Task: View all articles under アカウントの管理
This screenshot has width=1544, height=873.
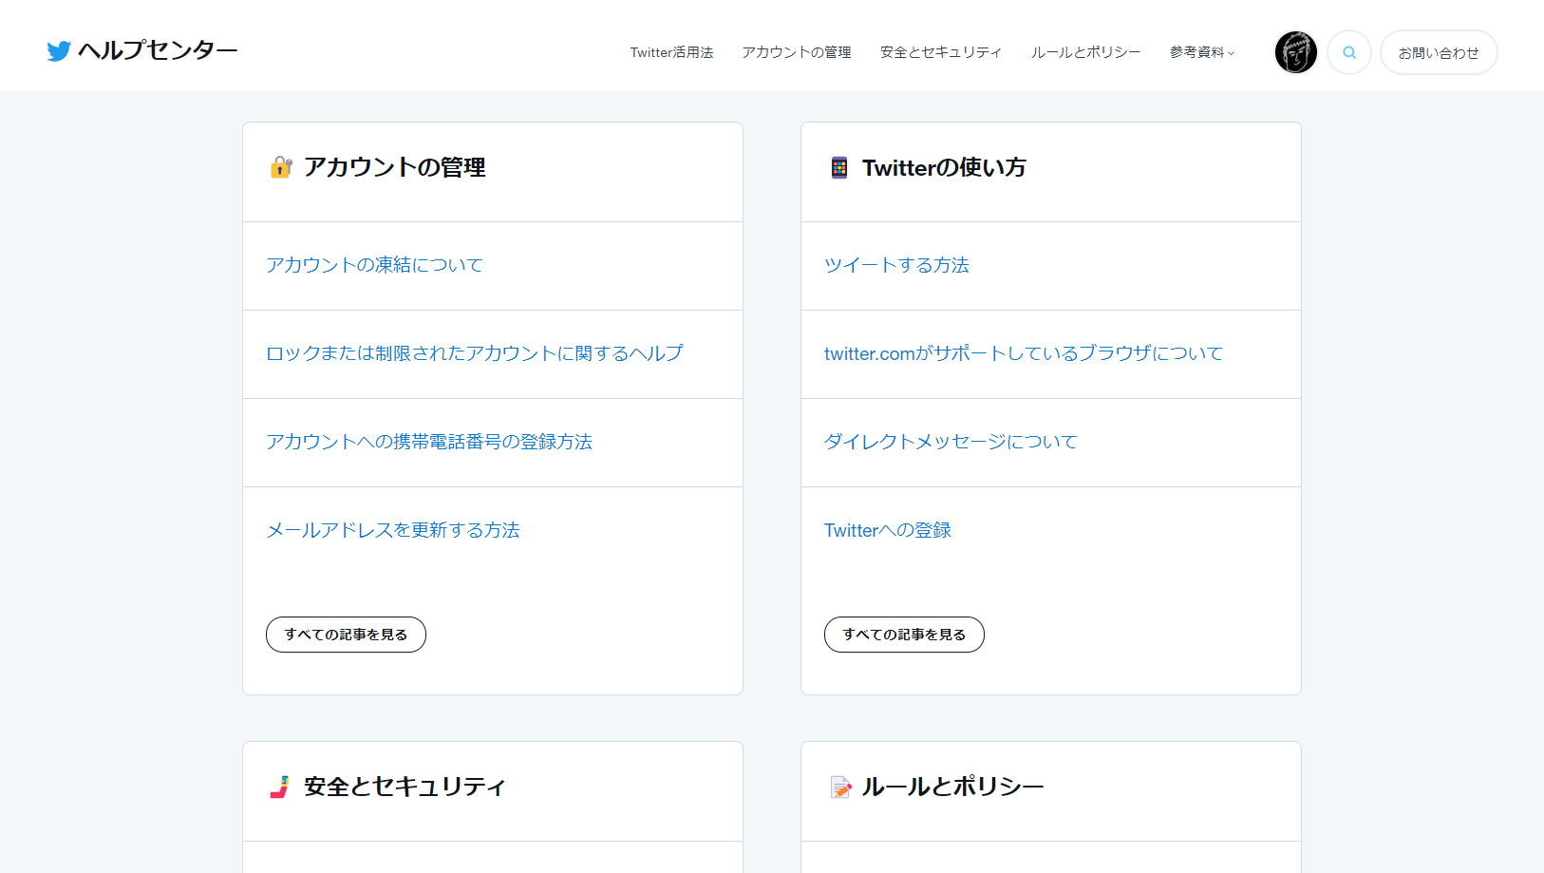Action: point(346,635)
